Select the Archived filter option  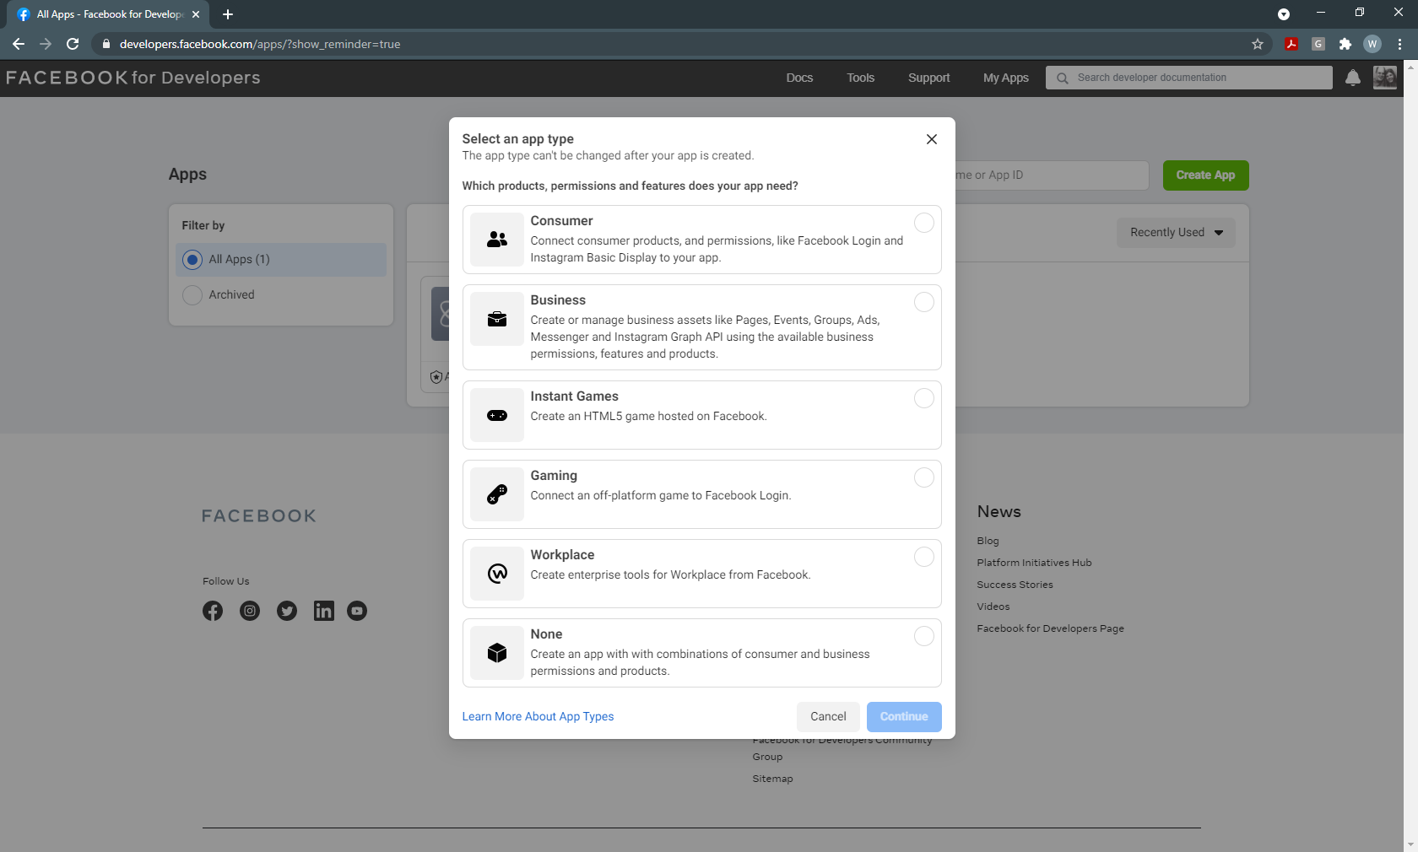coord(192,294)
